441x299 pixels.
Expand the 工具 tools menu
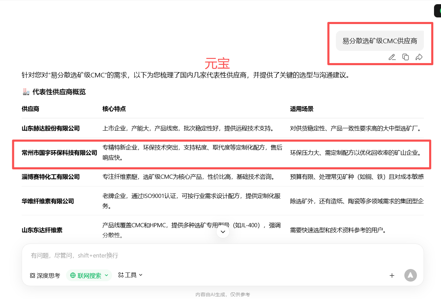point(130,275)
